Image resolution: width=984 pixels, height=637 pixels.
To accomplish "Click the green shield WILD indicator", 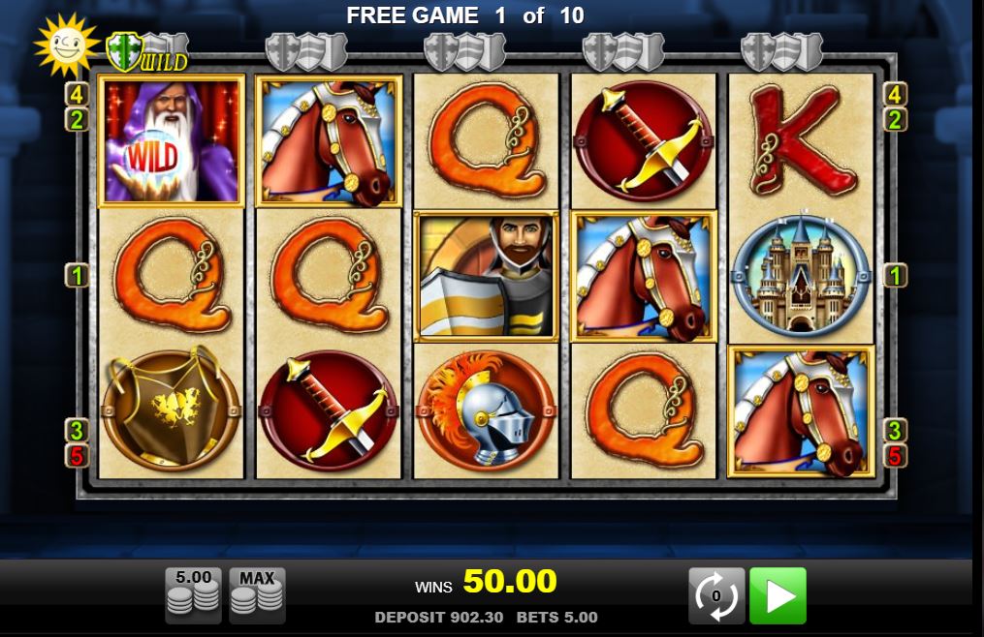I will (147, 52).
